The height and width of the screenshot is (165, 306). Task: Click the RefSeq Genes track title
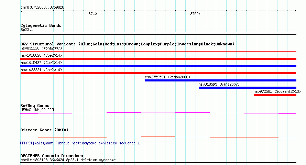point(35,106)
